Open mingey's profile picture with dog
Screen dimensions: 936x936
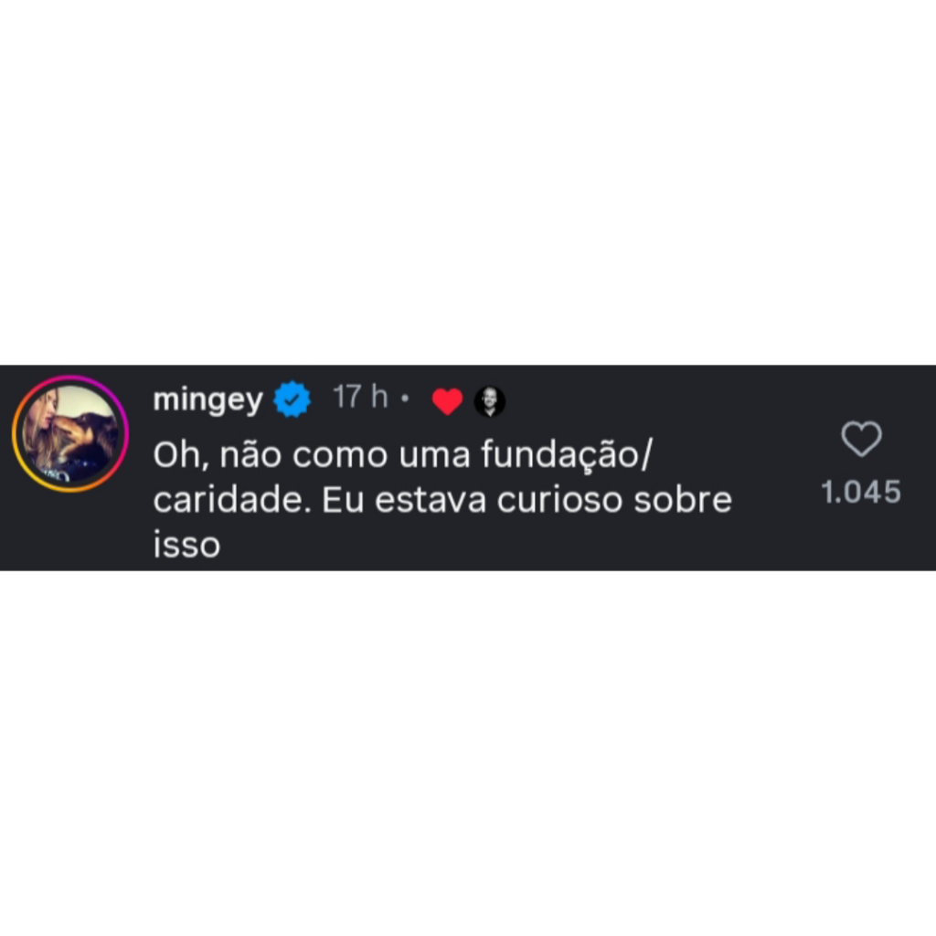click(70, 434)
